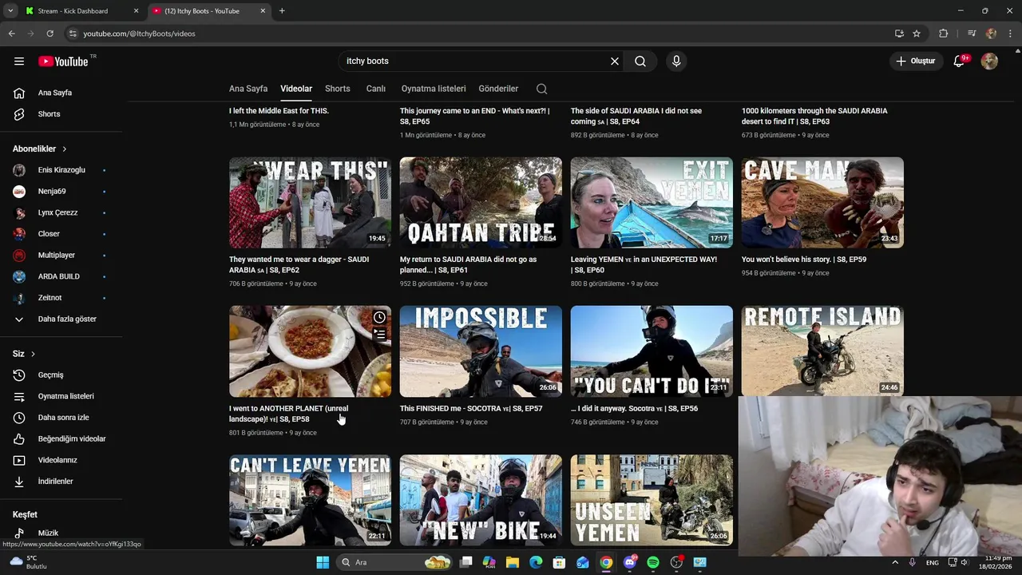This screenshot has width=1022, height=575.
Task: Select the Videolar channel tab
Action: tap(296, 89)
